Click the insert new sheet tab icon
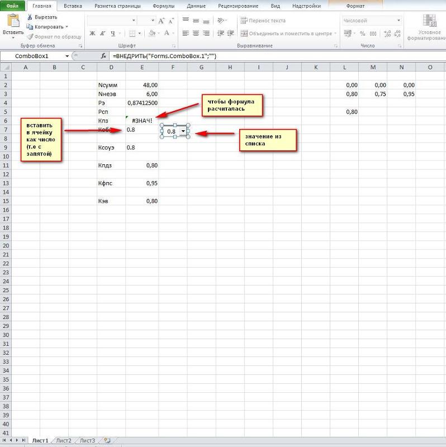446x447 pixels. [x=107, y=440]
